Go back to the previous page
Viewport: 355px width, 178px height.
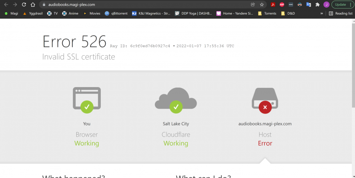click(6, 5)
